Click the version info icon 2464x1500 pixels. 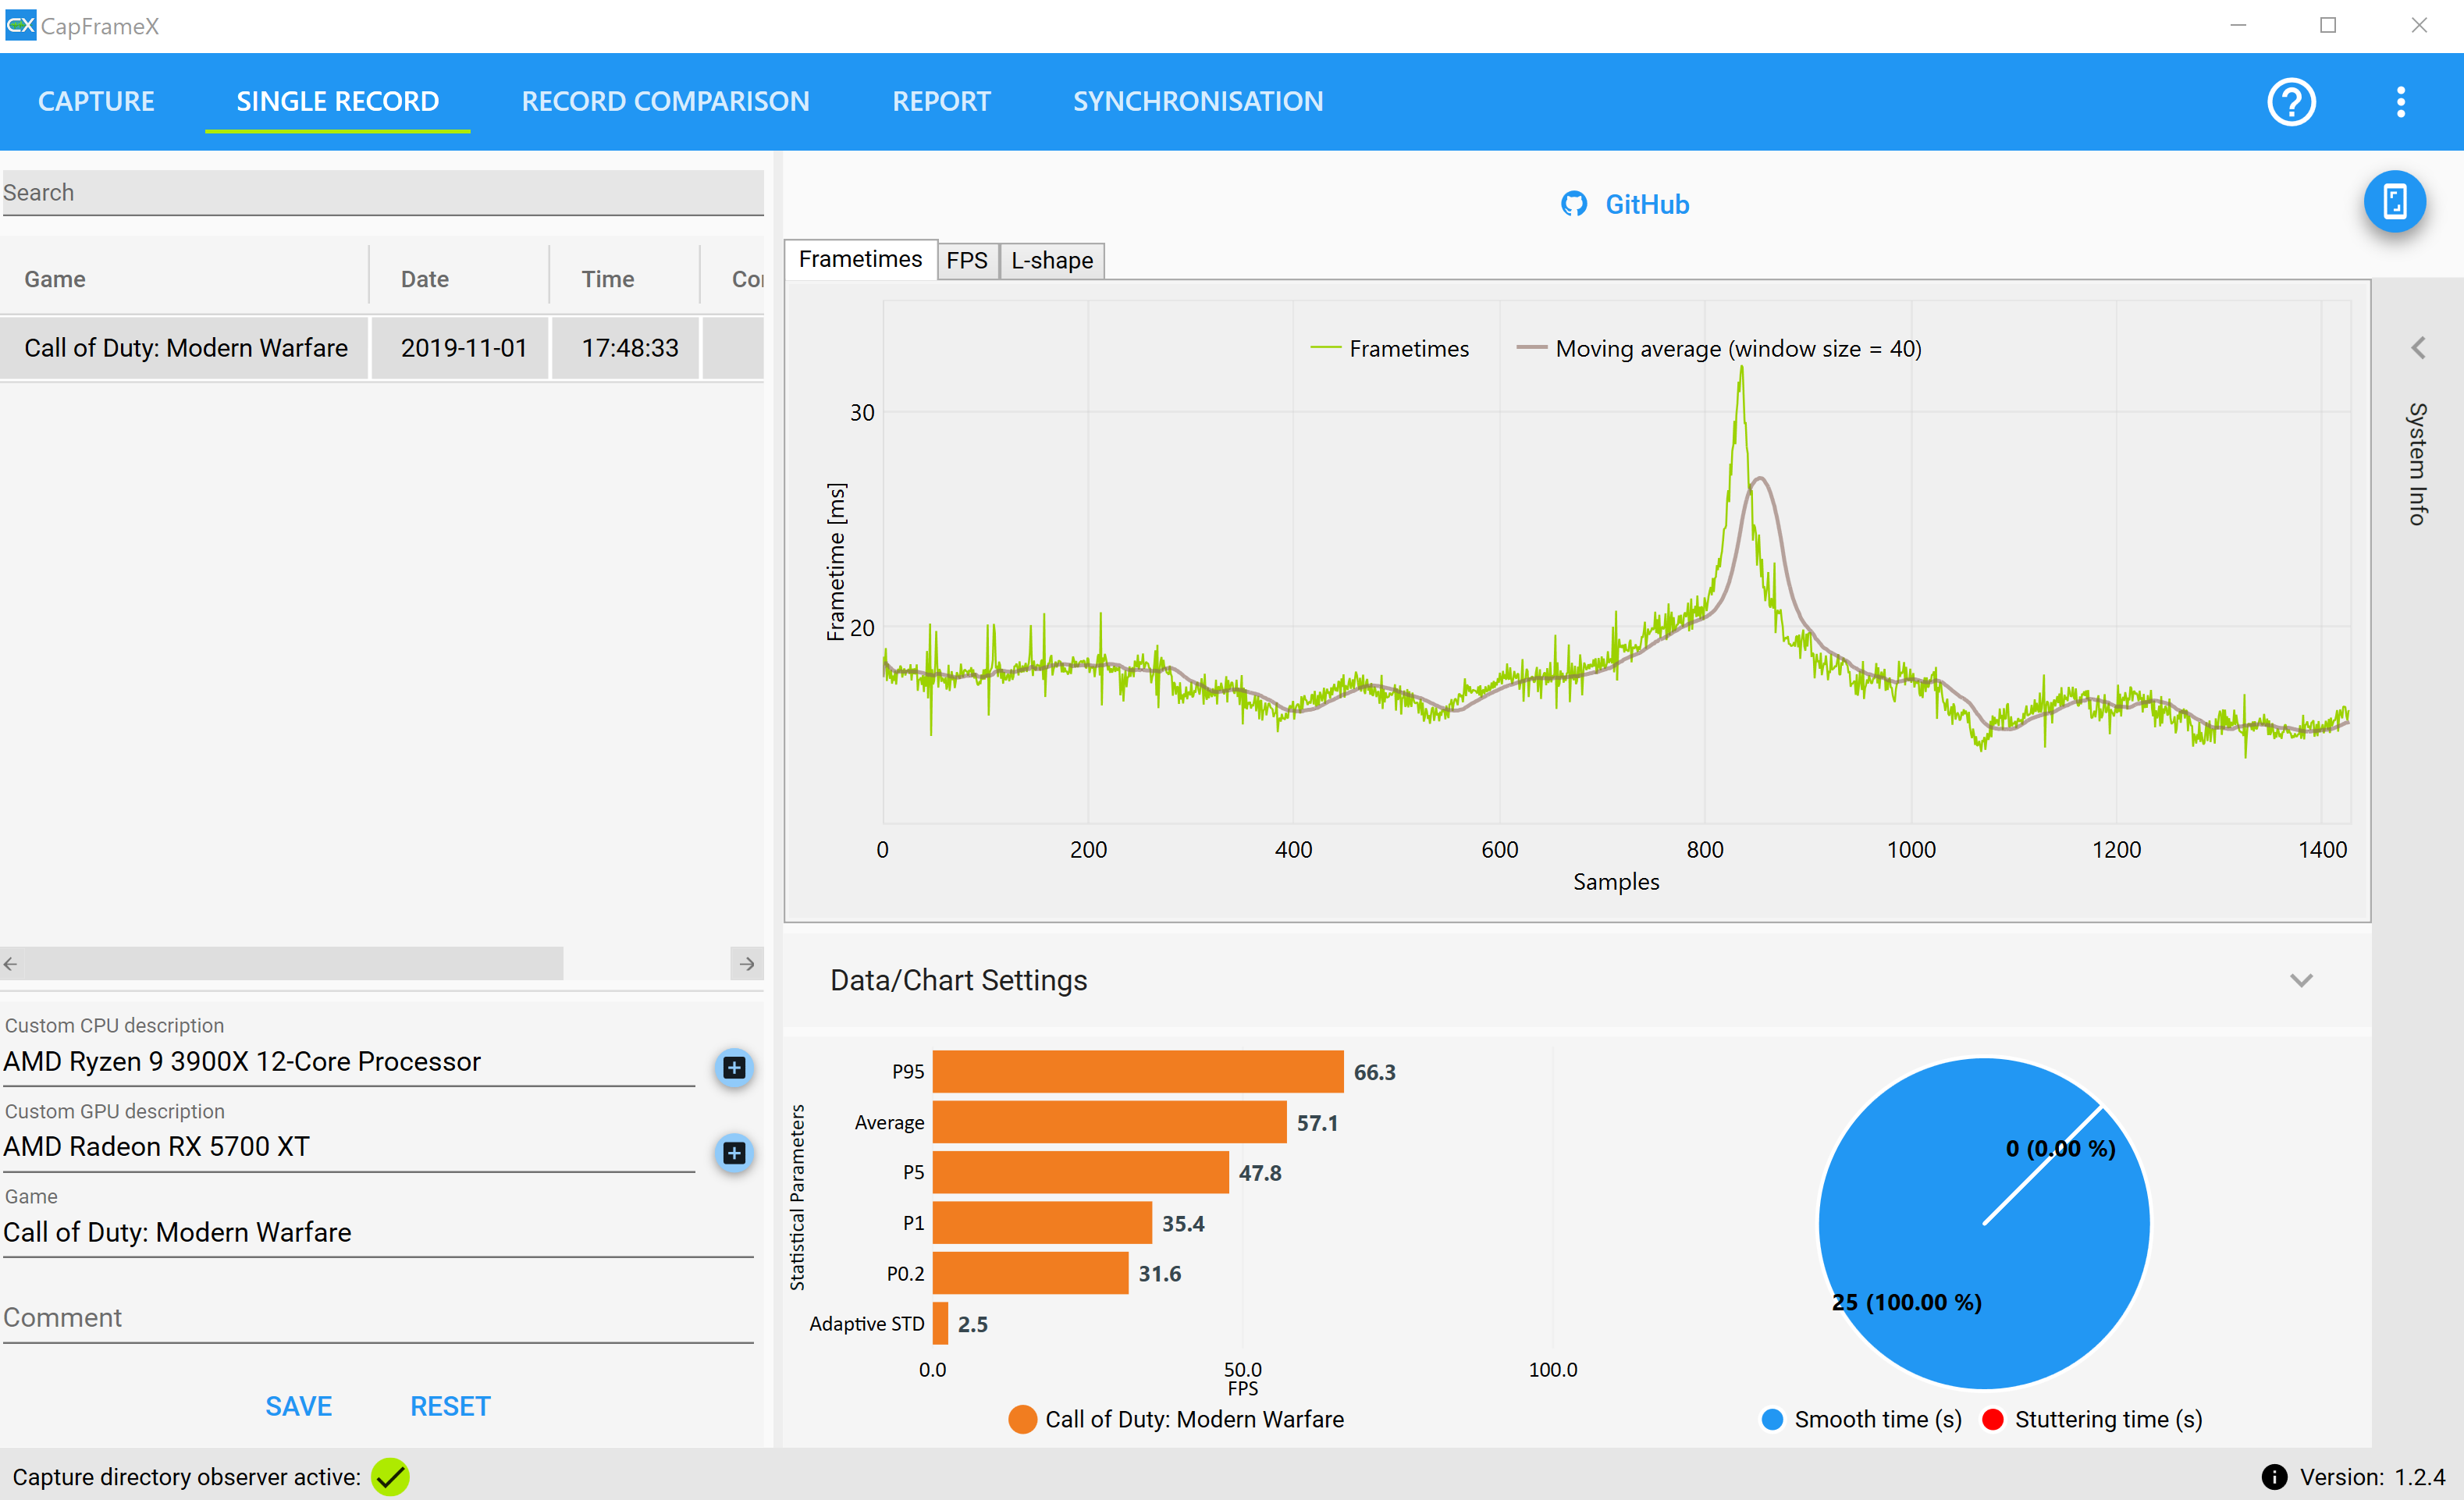tap(2273, 1477)
